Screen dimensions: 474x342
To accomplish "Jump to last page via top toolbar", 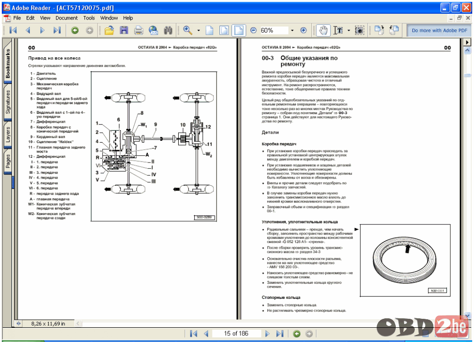I will click(x=57, y=30).
